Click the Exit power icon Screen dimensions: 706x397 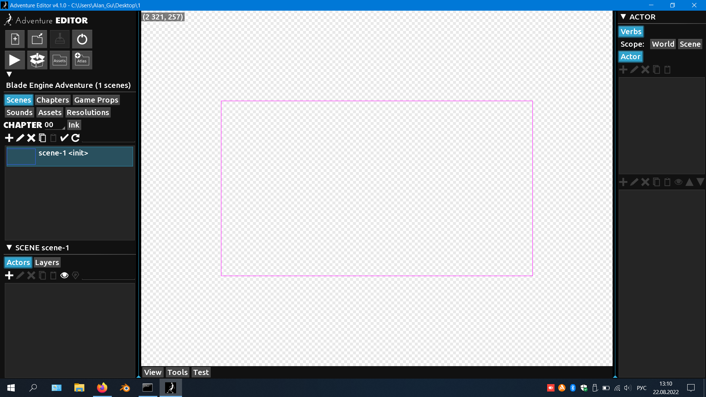pyautogui.click(x=82, y=39)
